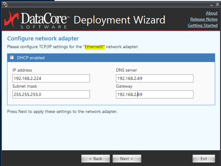Open the About link
The height and width of the screenshot is (166, 221).
point(211,13)
